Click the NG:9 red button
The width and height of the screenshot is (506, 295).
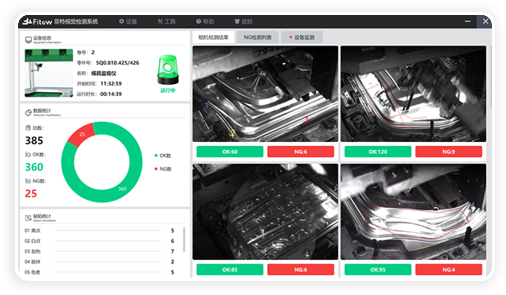click(x=448, y=152)
